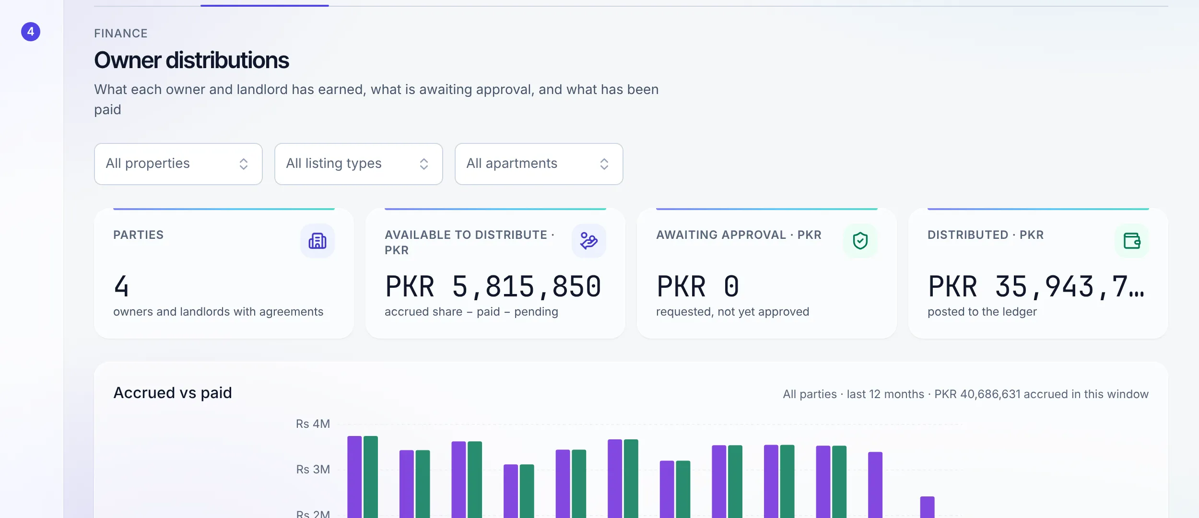Click the shortest purple bar at chart end
The height and width of the screenshot is (518, 1199).
click(927, 507)
